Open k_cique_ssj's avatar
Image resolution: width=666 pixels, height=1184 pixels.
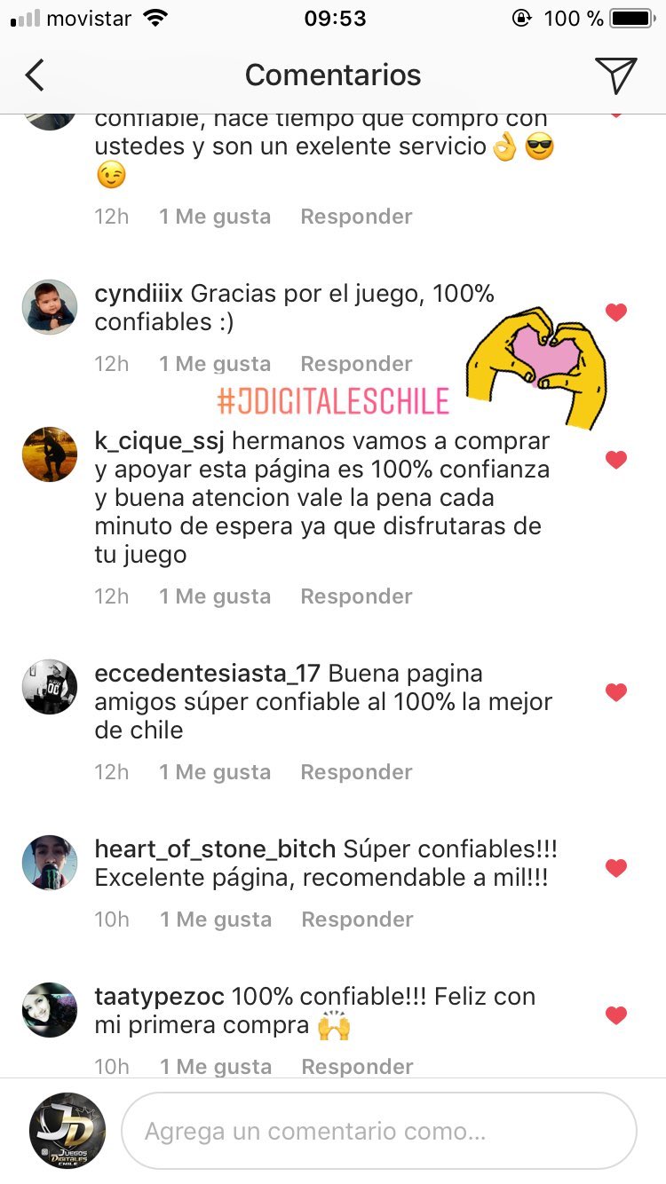coord(50,454)
